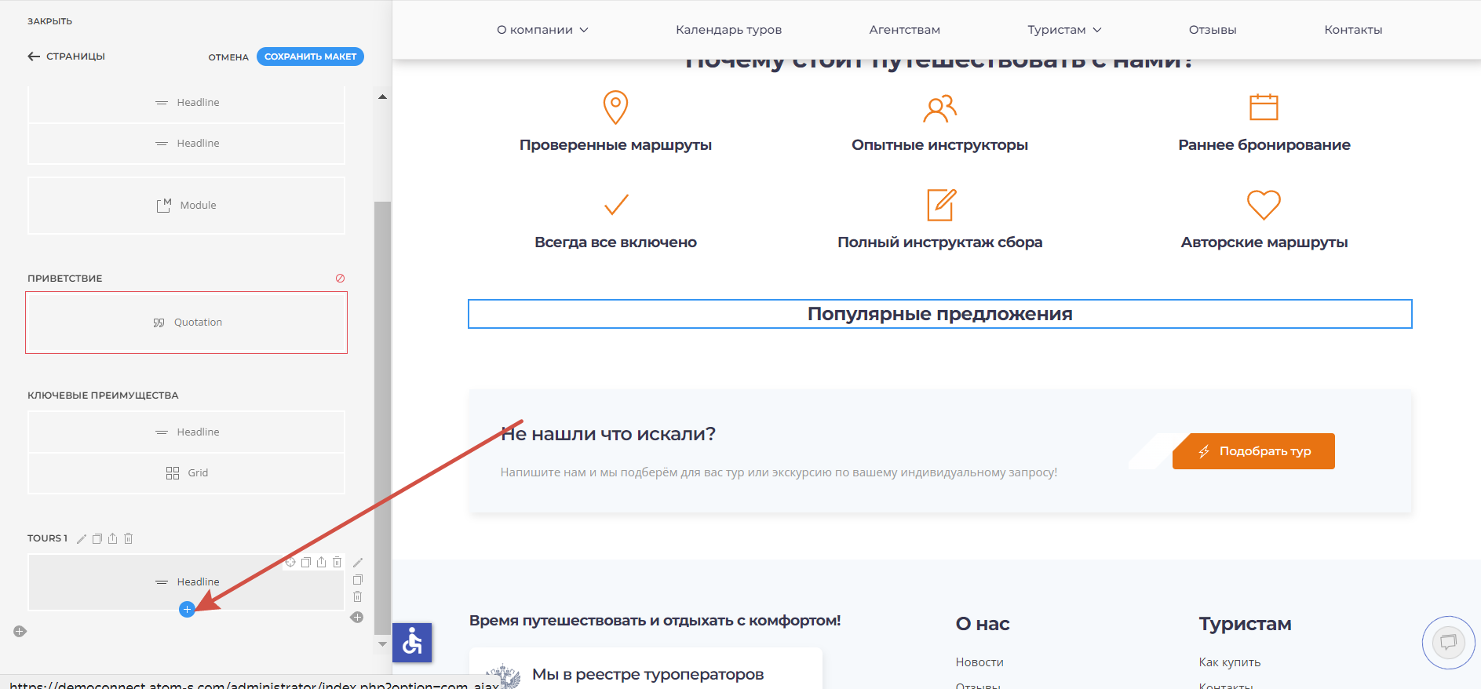Image resolution: width=1481 pixels, height=689 pixels.
Task: Click ОТМЕНА to cancel changes
Action: (x=228, y=57)
